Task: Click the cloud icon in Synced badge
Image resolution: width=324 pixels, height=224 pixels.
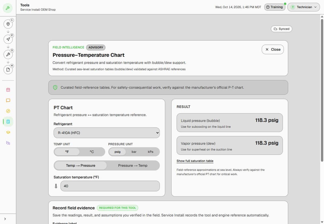Action: 275,29
